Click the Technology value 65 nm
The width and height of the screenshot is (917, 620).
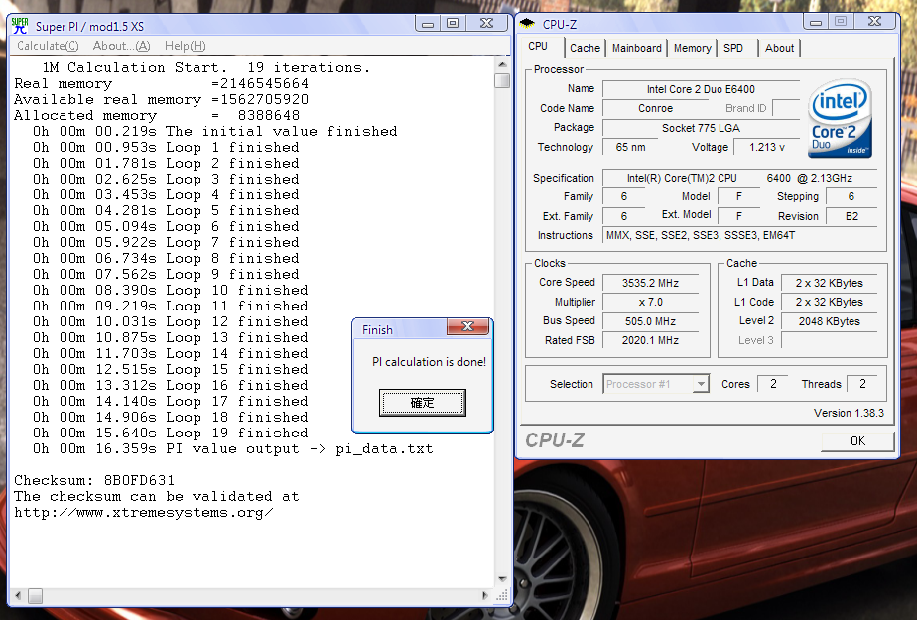tap(630, 147)
